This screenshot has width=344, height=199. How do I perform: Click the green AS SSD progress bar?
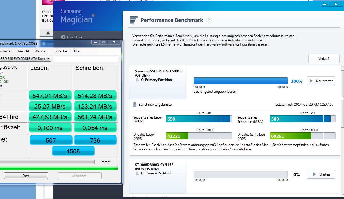[x=59, y=168]
